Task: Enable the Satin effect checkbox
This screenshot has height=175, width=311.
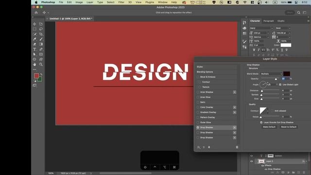Action: 198,102
